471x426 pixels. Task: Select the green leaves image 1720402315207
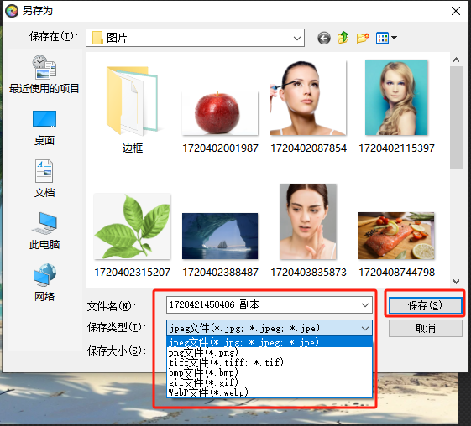point(132,236)
